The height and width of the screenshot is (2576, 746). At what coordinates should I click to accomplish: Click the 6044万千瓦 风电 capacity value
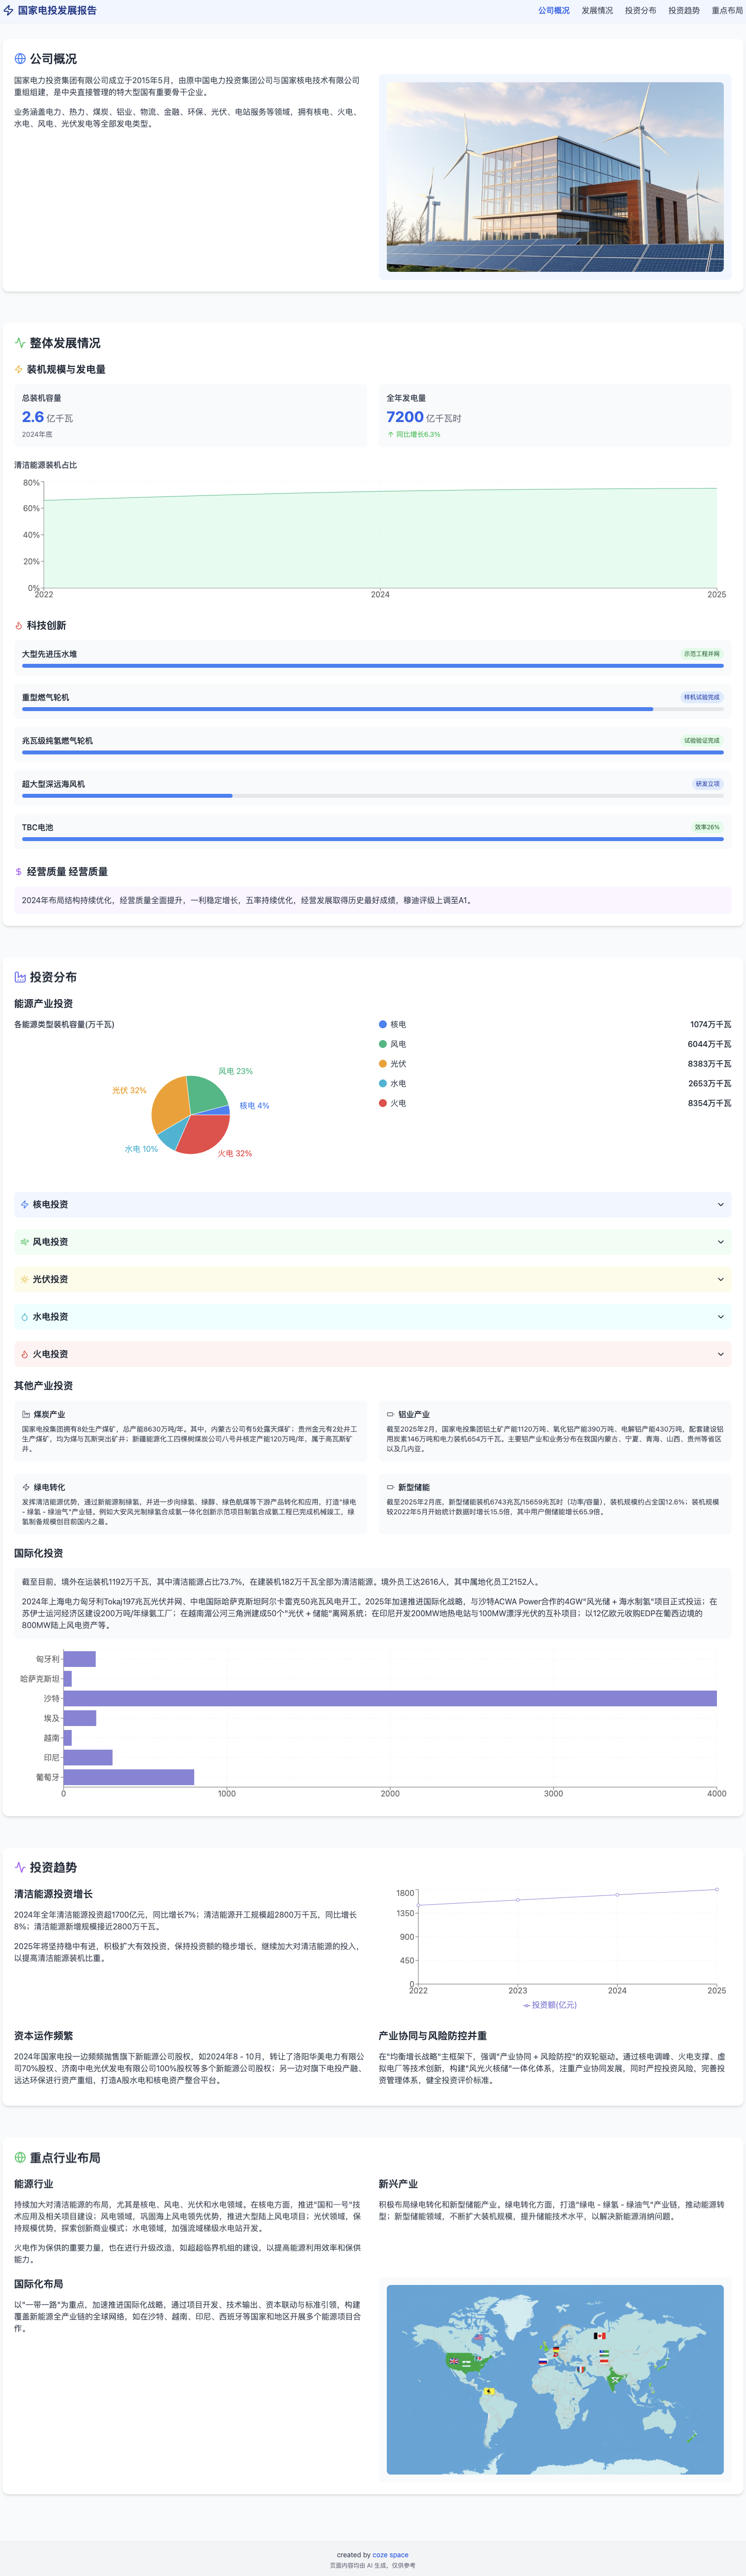[709, 1044]
